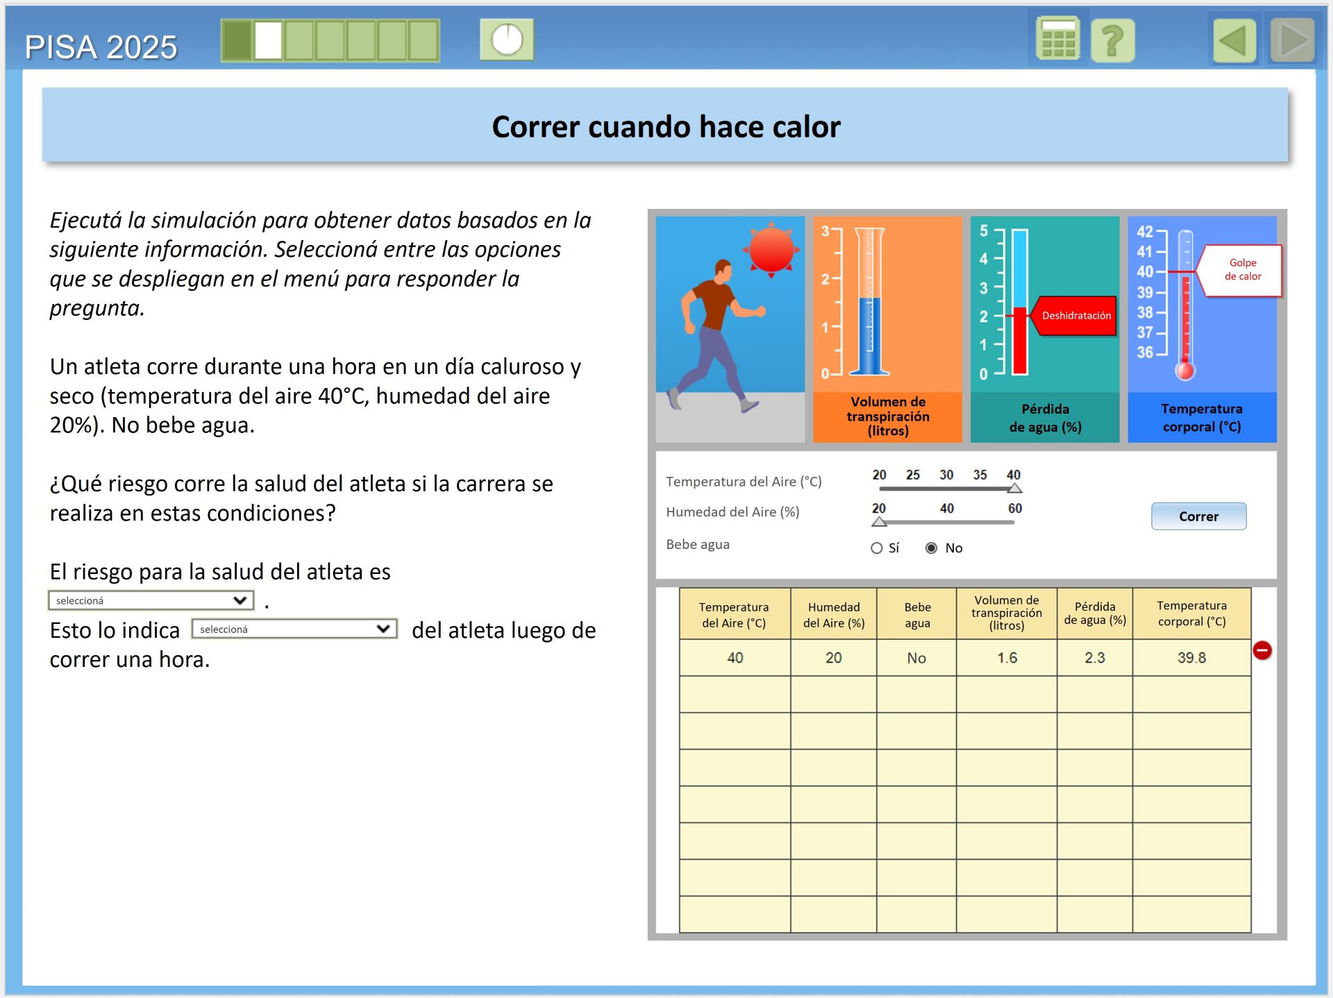Jump to third progress bar segment
This screenshot has width=1333, height=998.
pyautogui.click(x=299, y=40)
